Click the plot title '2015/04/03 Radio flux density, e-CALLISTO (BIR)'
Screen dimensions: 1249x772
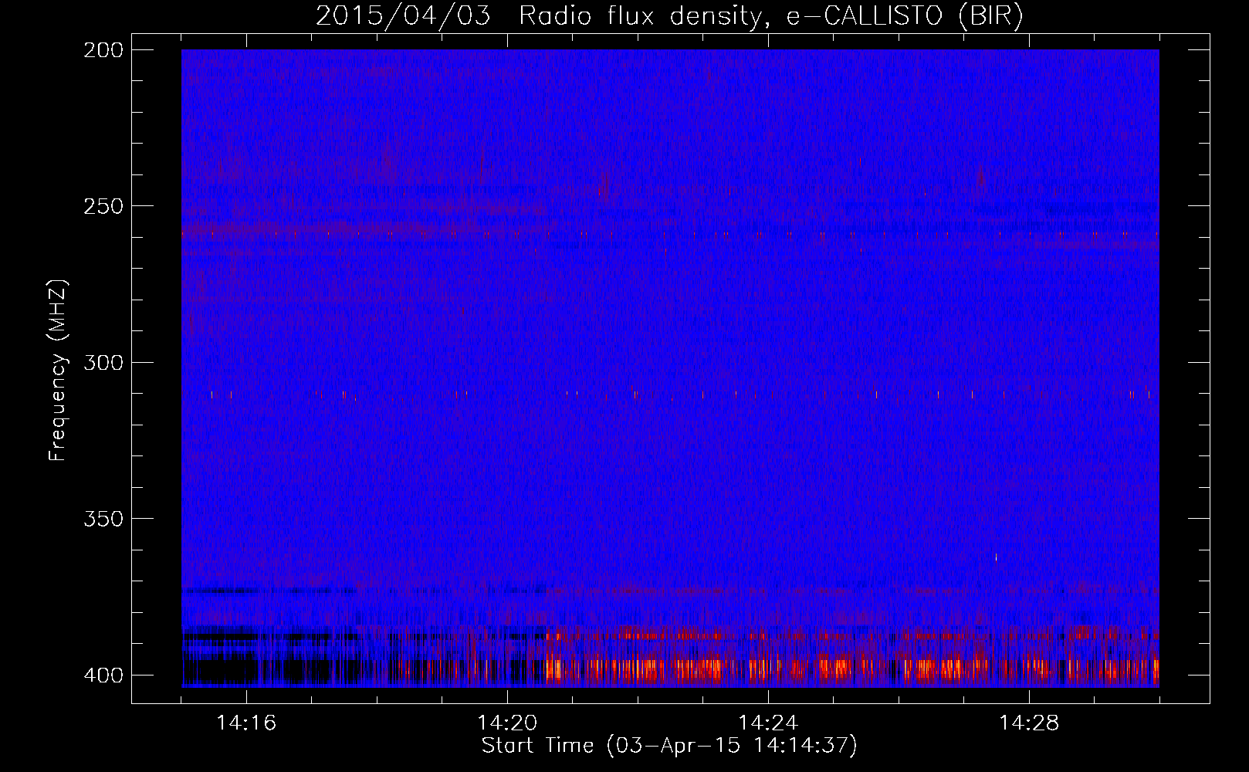669,16
